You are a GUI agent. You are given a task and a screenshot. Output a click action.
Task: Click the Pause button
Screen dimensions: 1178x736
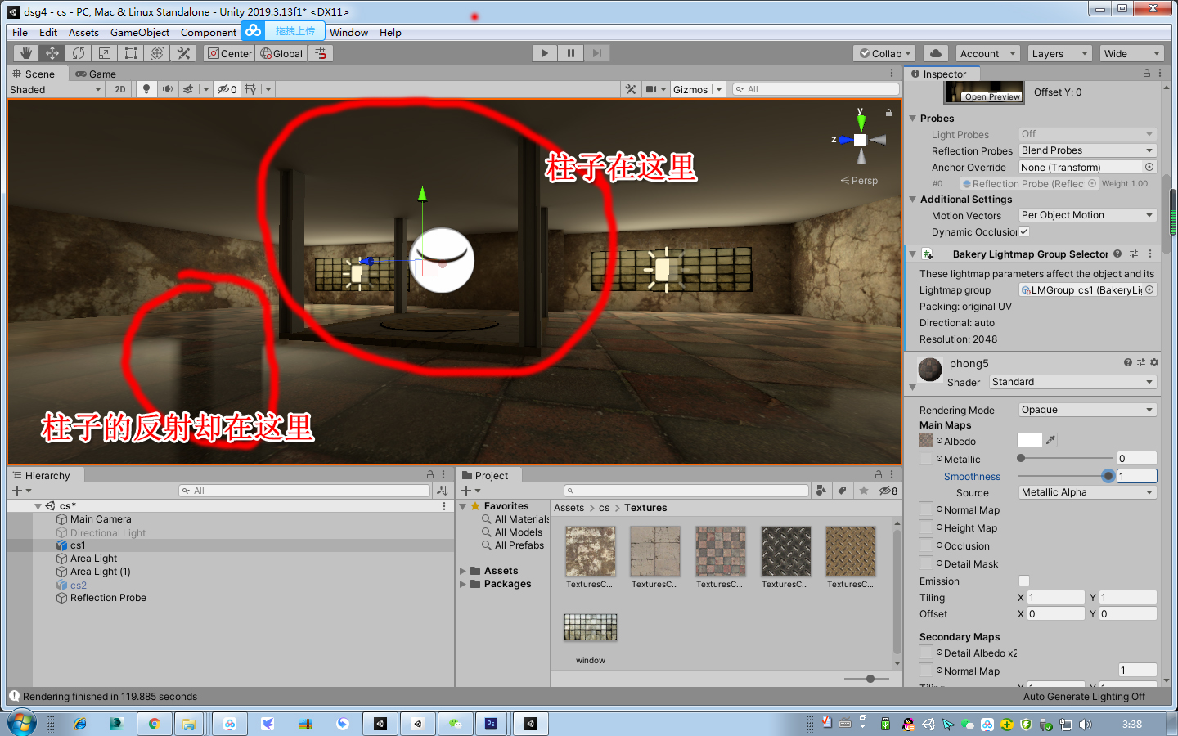pyautogui.click(x=571, y=53)
